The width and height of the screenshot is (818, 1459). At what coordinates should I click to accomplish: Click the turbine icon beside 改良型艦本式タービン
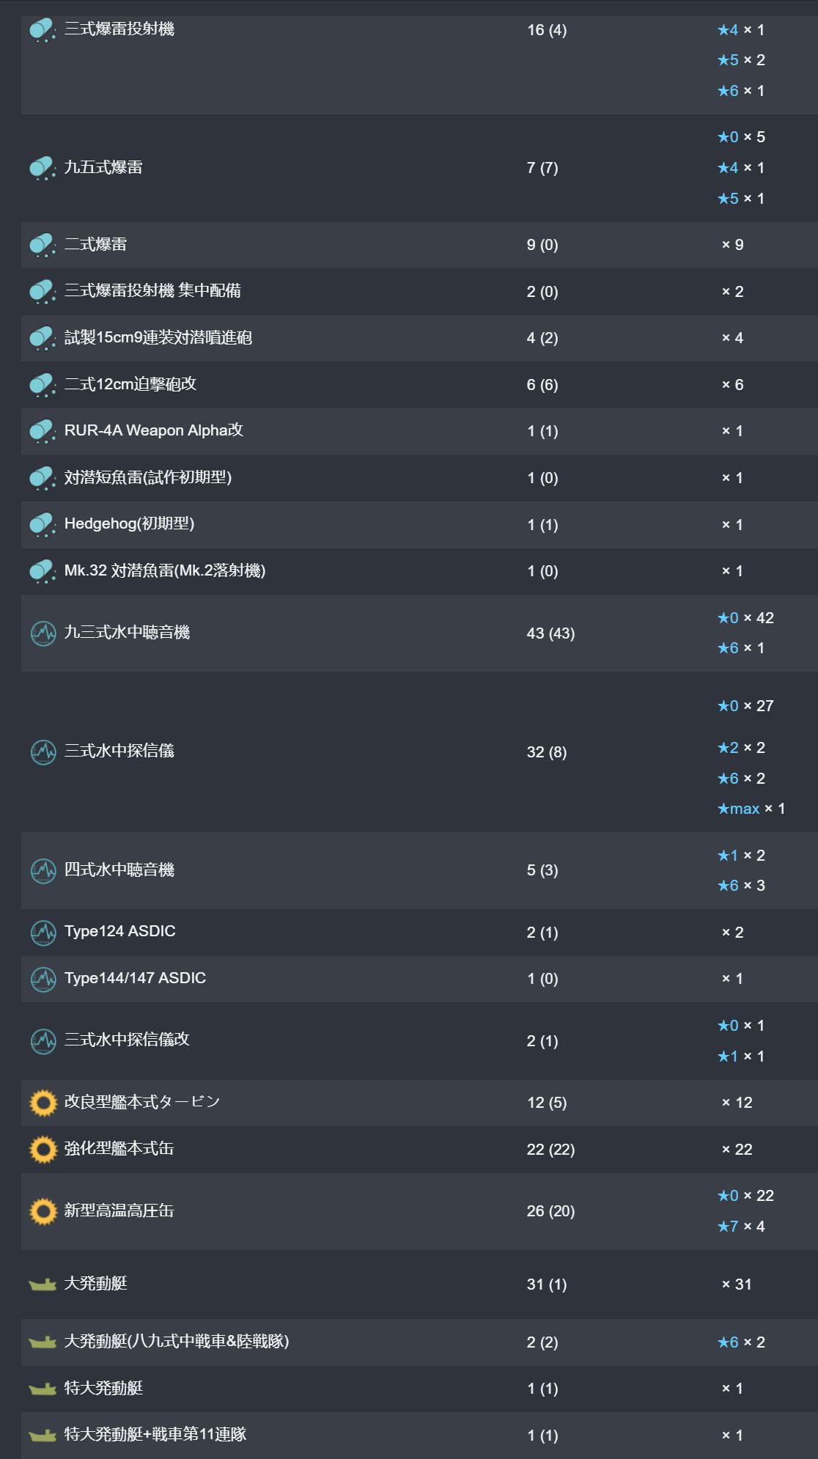pos(43,1103)
